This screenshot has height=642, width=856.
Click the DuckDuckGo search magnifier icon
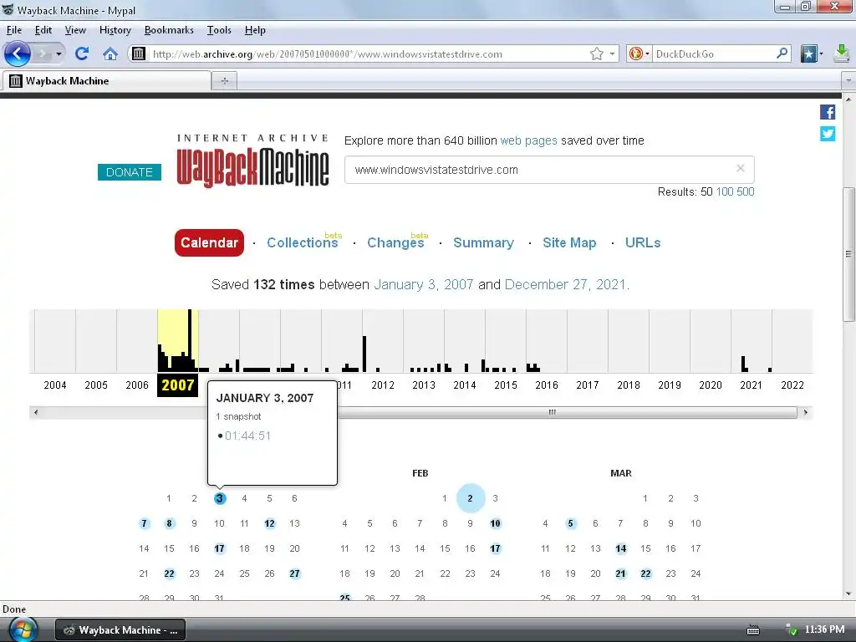click(782, 53)
